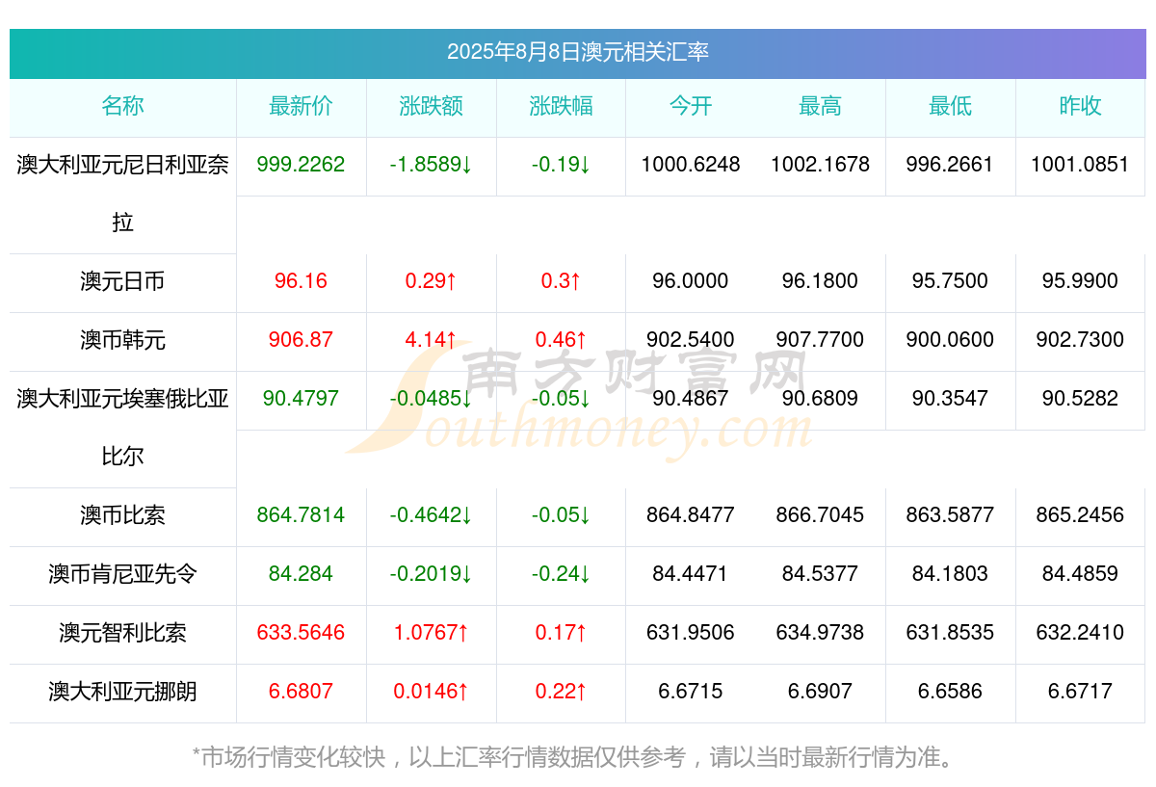Click high value 96.1800
Screen dimensions: 1156x787
820,281
